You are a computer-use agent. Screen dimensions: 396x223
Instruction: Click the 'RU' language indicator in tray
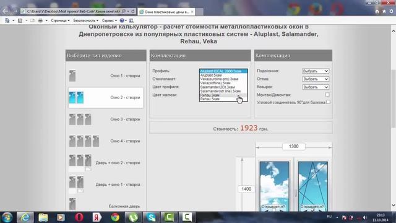click(x=329, y=217)
